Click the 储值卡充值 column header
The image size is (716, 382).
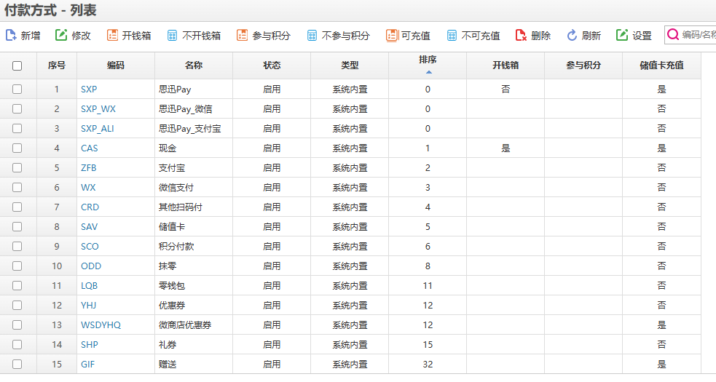(x=661, y=65)
